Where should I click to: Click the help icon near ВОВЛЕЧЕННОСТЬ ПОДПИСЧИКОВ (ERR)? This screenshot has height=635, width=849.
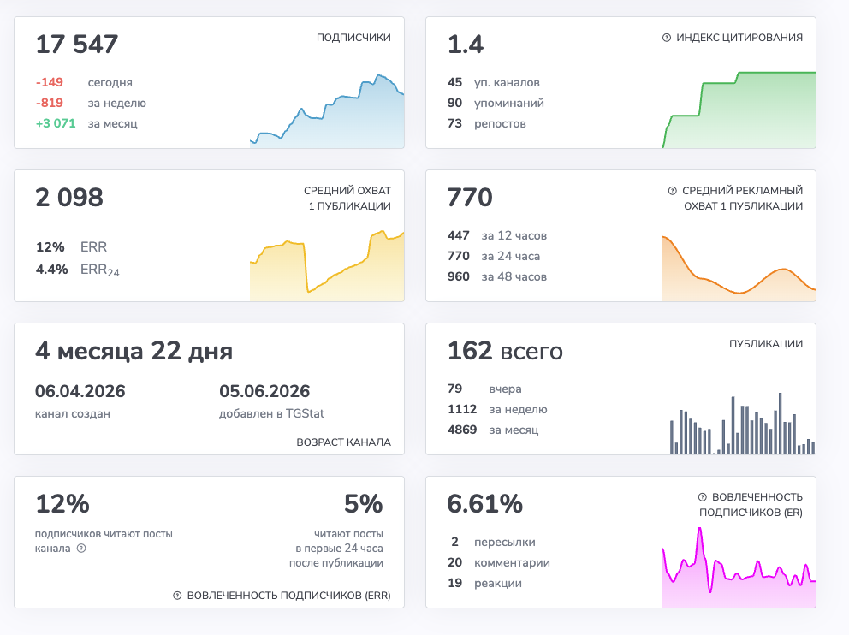[x=177, y=596]
